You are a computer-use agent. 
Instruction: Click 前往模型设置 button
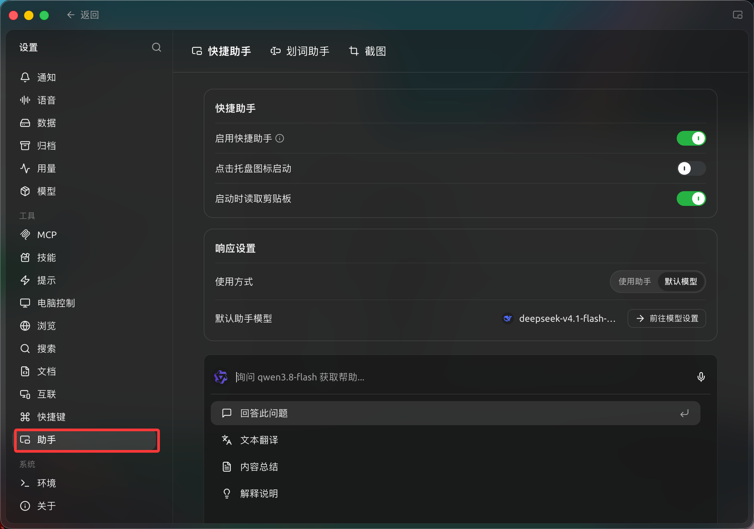pos(667,318)
